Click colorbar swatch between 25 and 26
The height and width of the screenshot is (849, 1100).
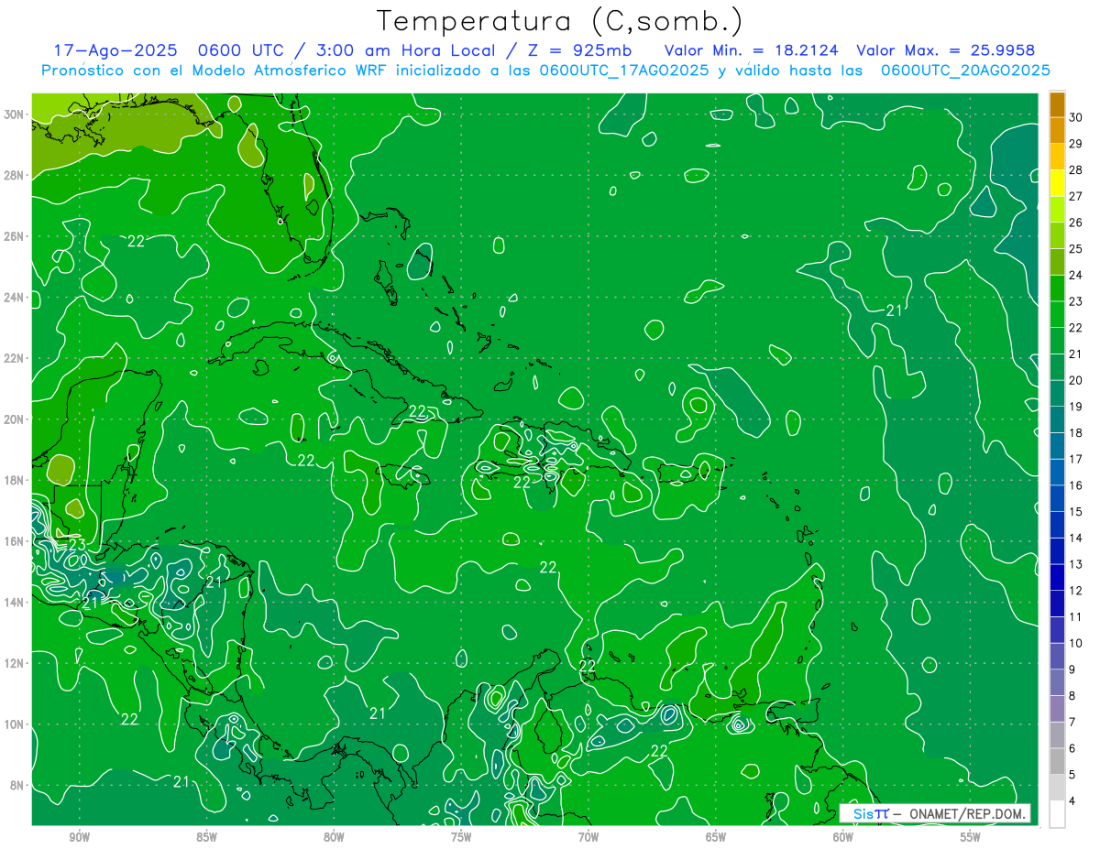click(1057, 235)
